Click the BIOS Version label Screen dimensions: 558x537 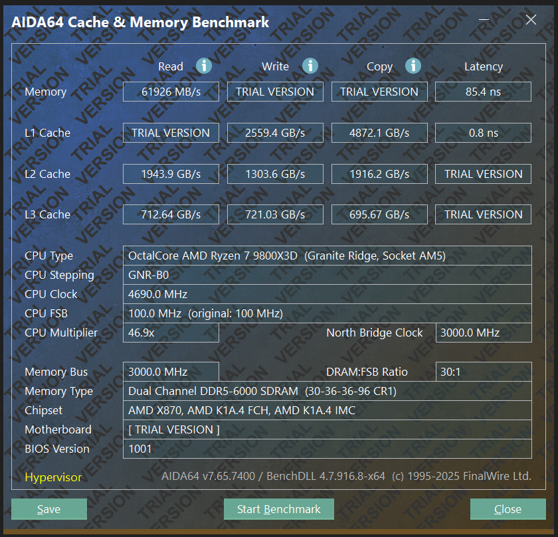[x=57, y=449]
